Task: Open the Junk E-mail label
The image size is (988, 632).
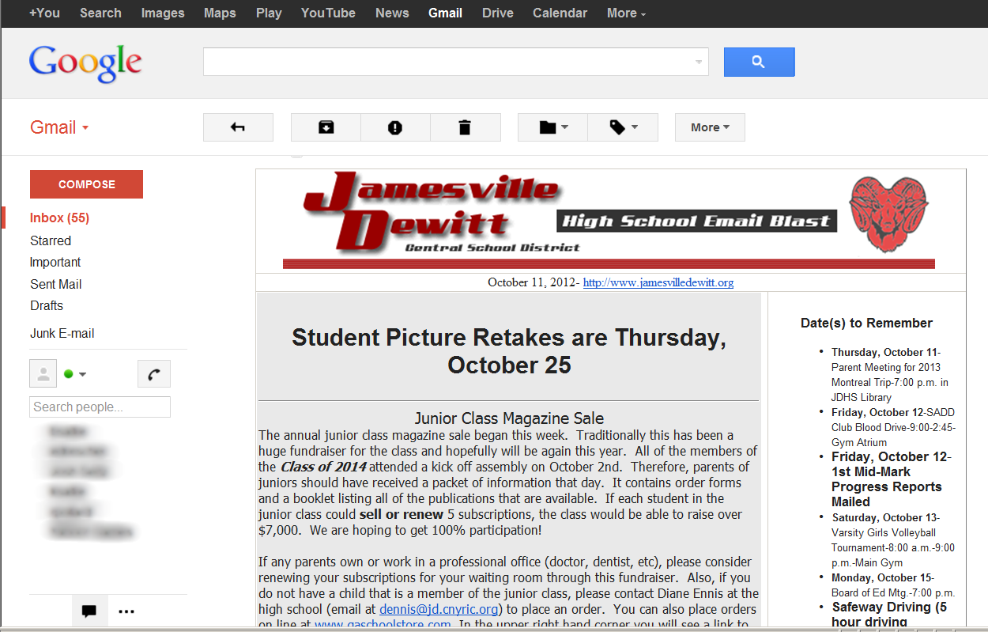Action: 62,334
